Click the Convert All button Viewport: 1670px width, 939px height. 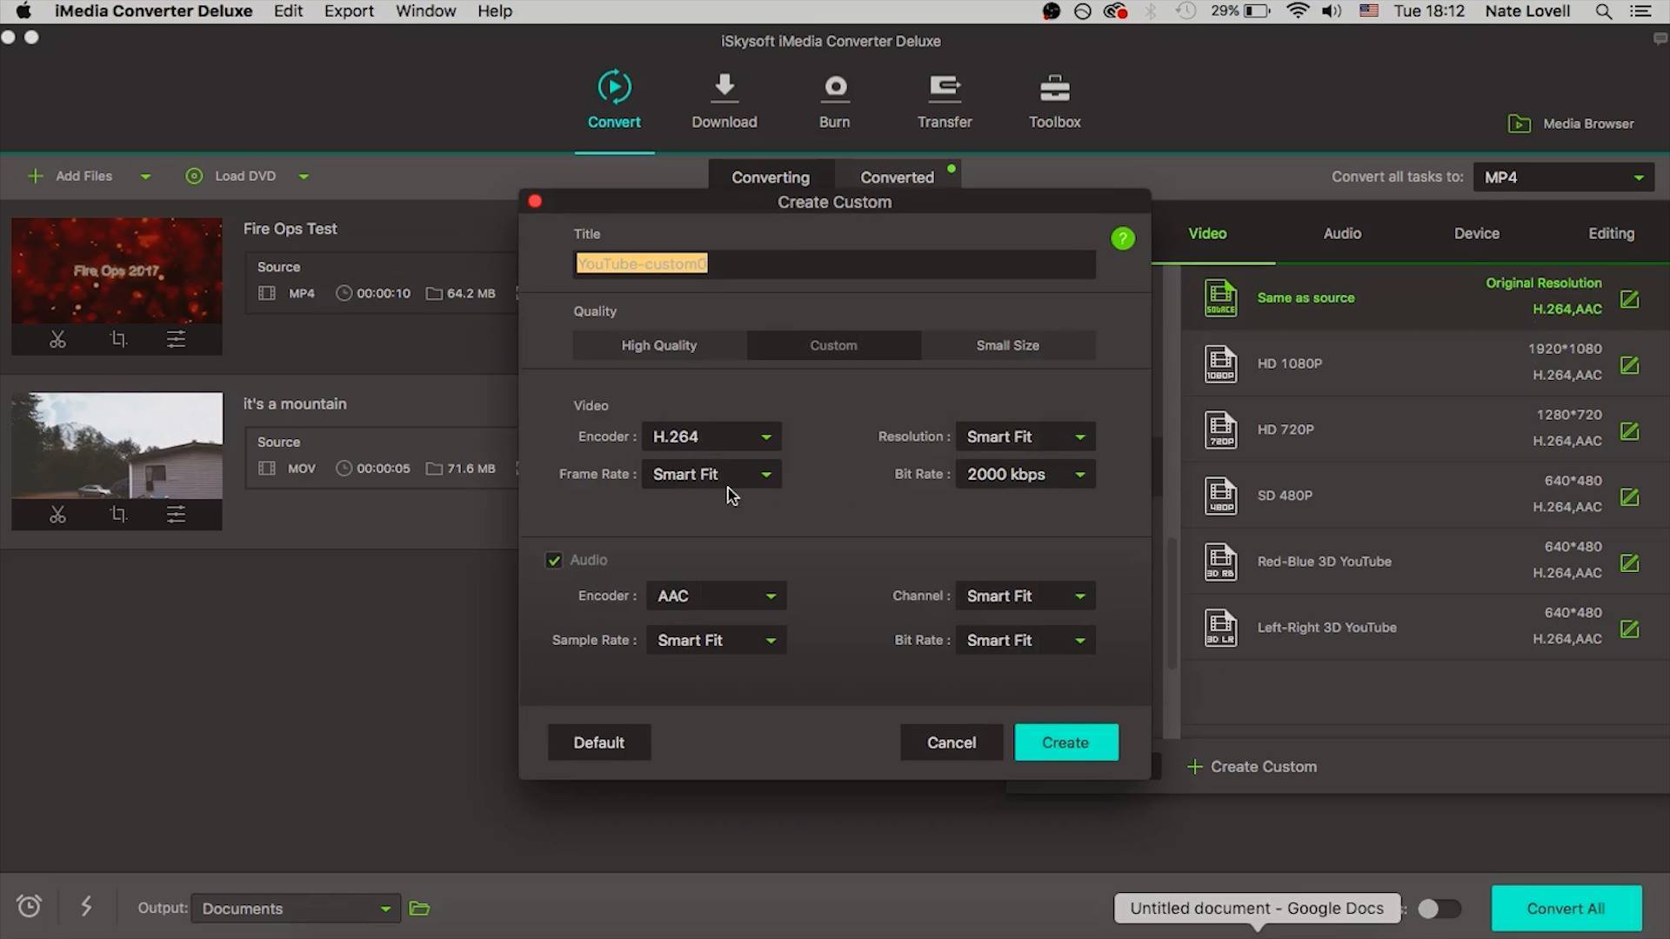(1566, 909)
